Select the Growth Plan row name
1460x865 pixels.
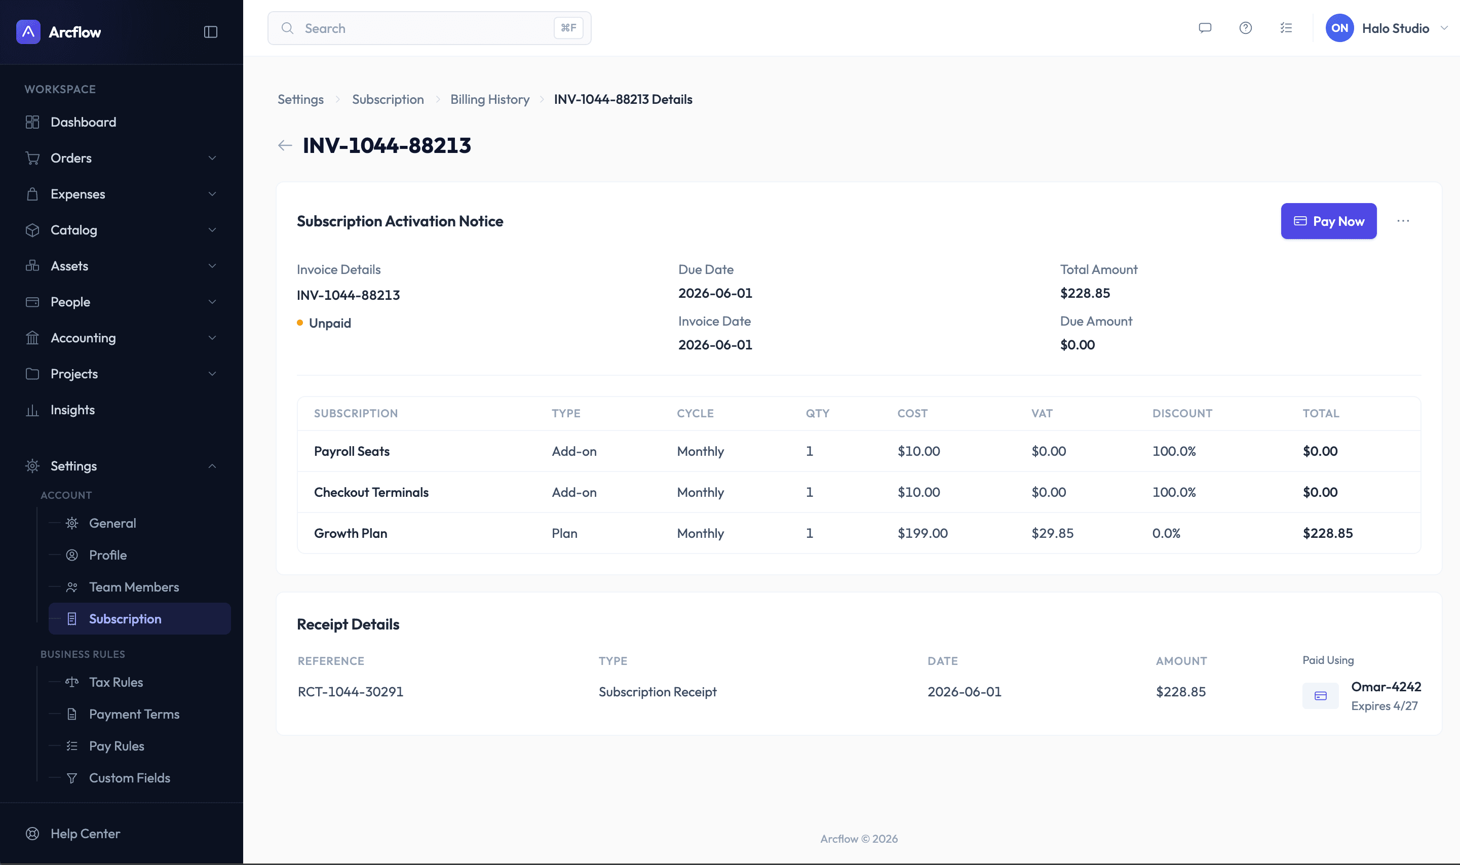351,533
